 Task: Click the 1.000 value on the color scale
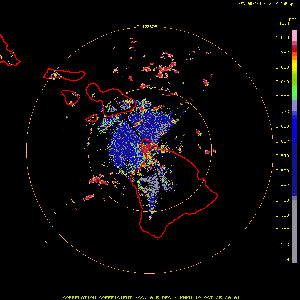pos(282,37)
